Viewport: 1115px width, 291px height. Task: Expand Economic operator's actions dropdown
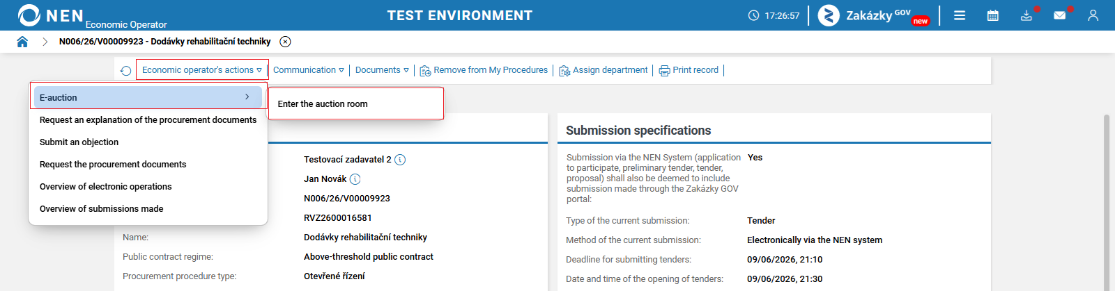tap(202, 70)
